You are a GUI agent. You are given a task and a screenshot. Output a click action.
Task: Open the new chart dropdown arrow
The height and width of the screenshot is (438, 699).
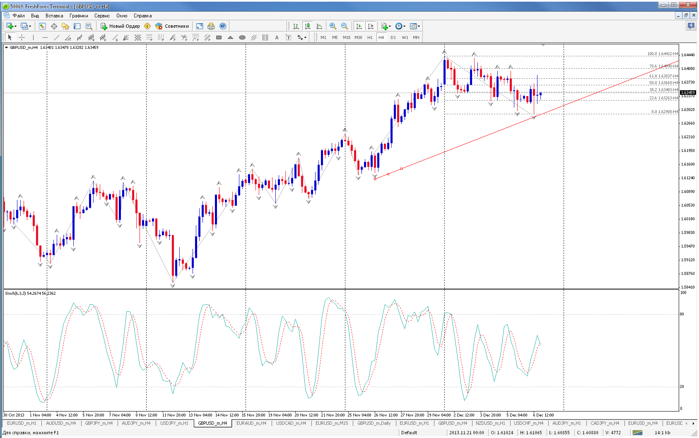click(16, 26)
